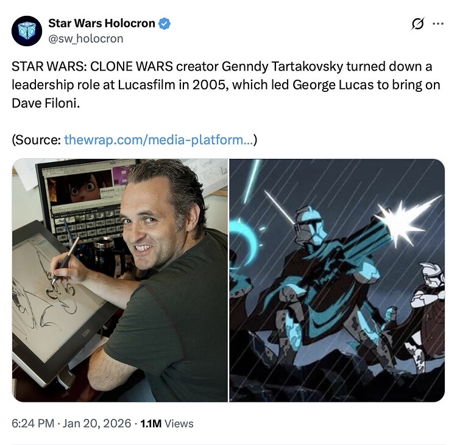Click the drawing tablet in the photo
Viewport: 457px width, 445px height.
[x=58, y=302]
